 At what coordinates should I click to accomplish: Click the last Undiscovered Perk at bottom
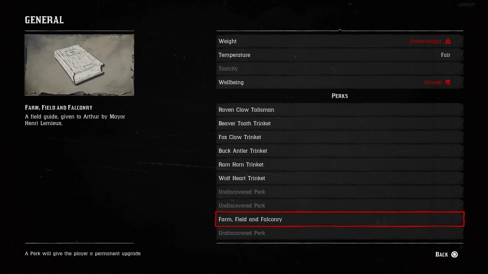coord(340,233)
